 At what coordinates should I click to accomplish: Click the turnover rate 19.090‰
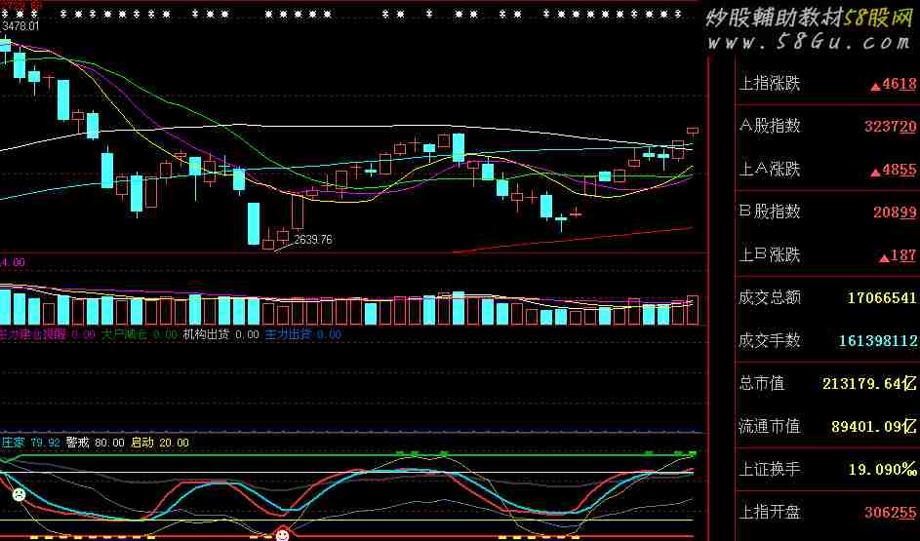[883, 470]
